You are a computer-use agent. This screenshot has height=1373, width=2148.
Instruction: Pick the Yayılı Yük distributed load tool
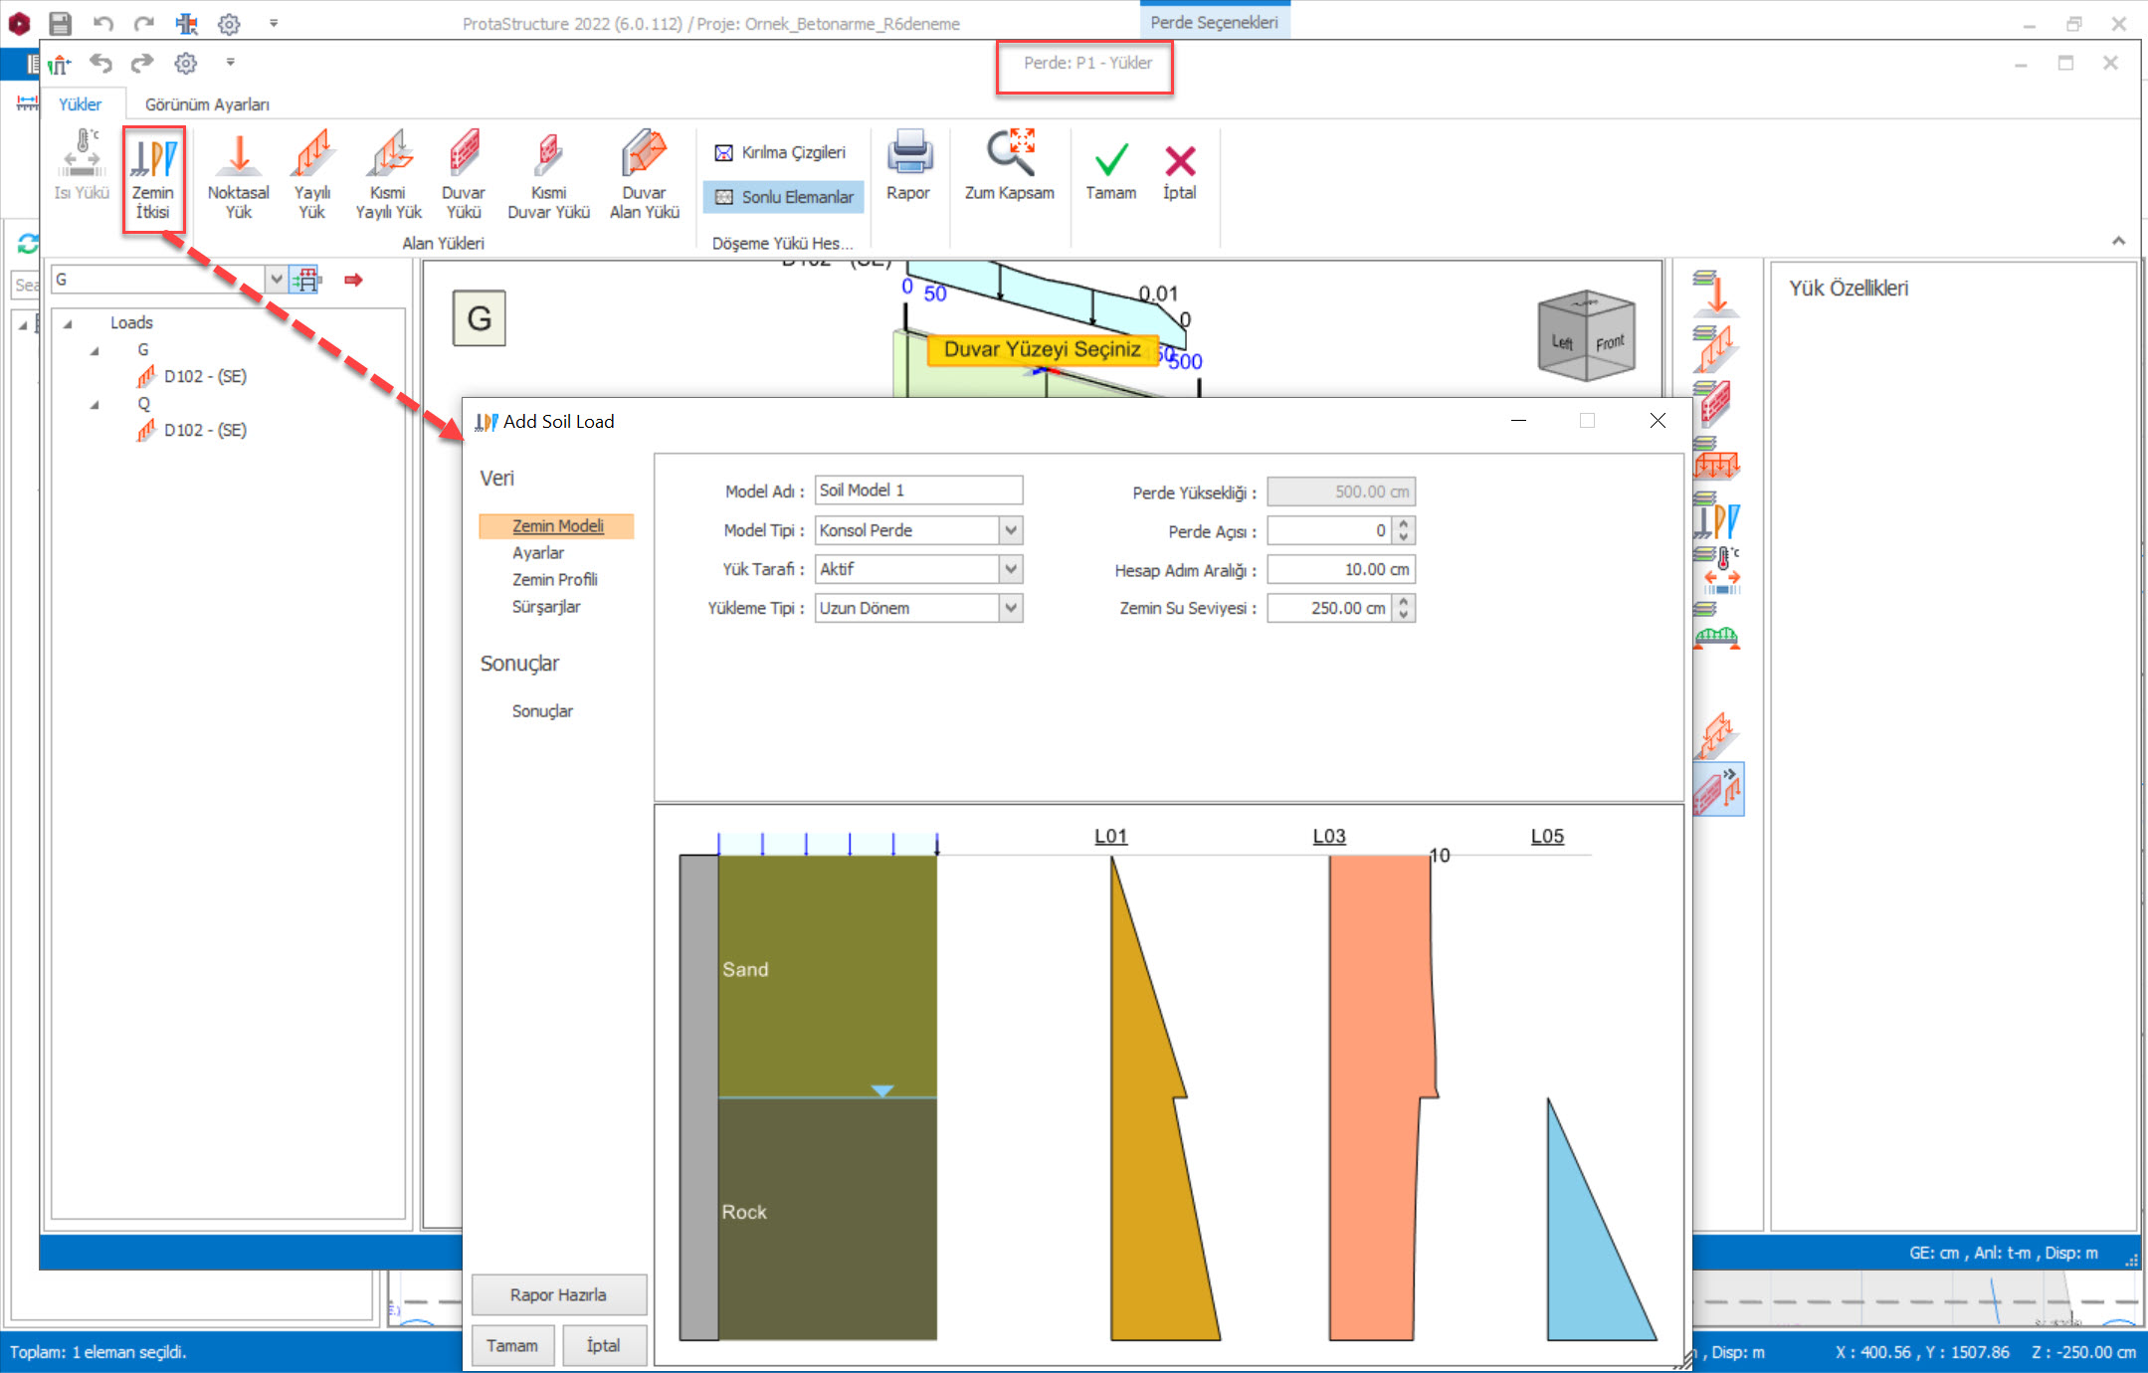(x=312, y=176)
